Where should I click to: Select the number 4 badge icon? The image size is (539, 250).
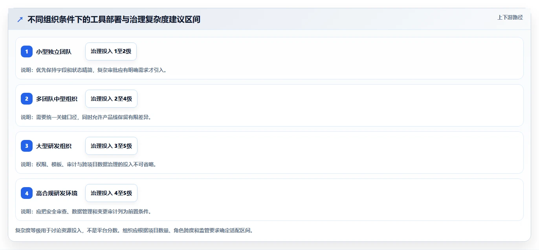pyautogui.click(x=27, y=193)
